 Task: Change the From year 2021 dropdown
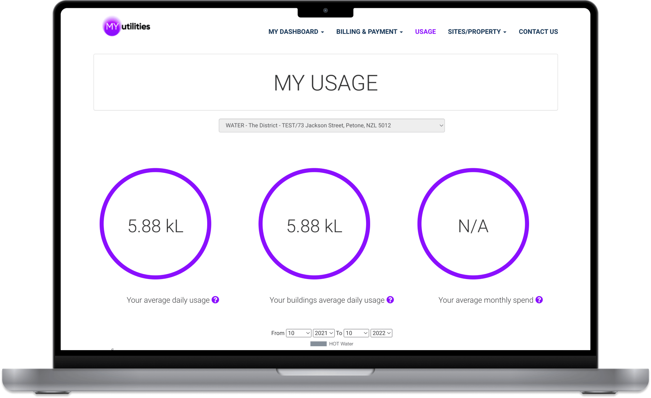point(323,333)
